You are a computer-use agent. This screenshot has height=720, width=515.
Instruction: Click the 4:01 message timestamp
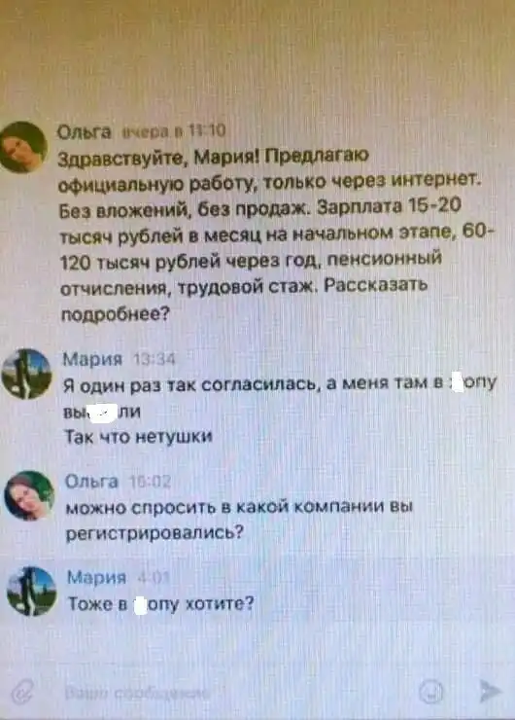(x=154, y=577)
